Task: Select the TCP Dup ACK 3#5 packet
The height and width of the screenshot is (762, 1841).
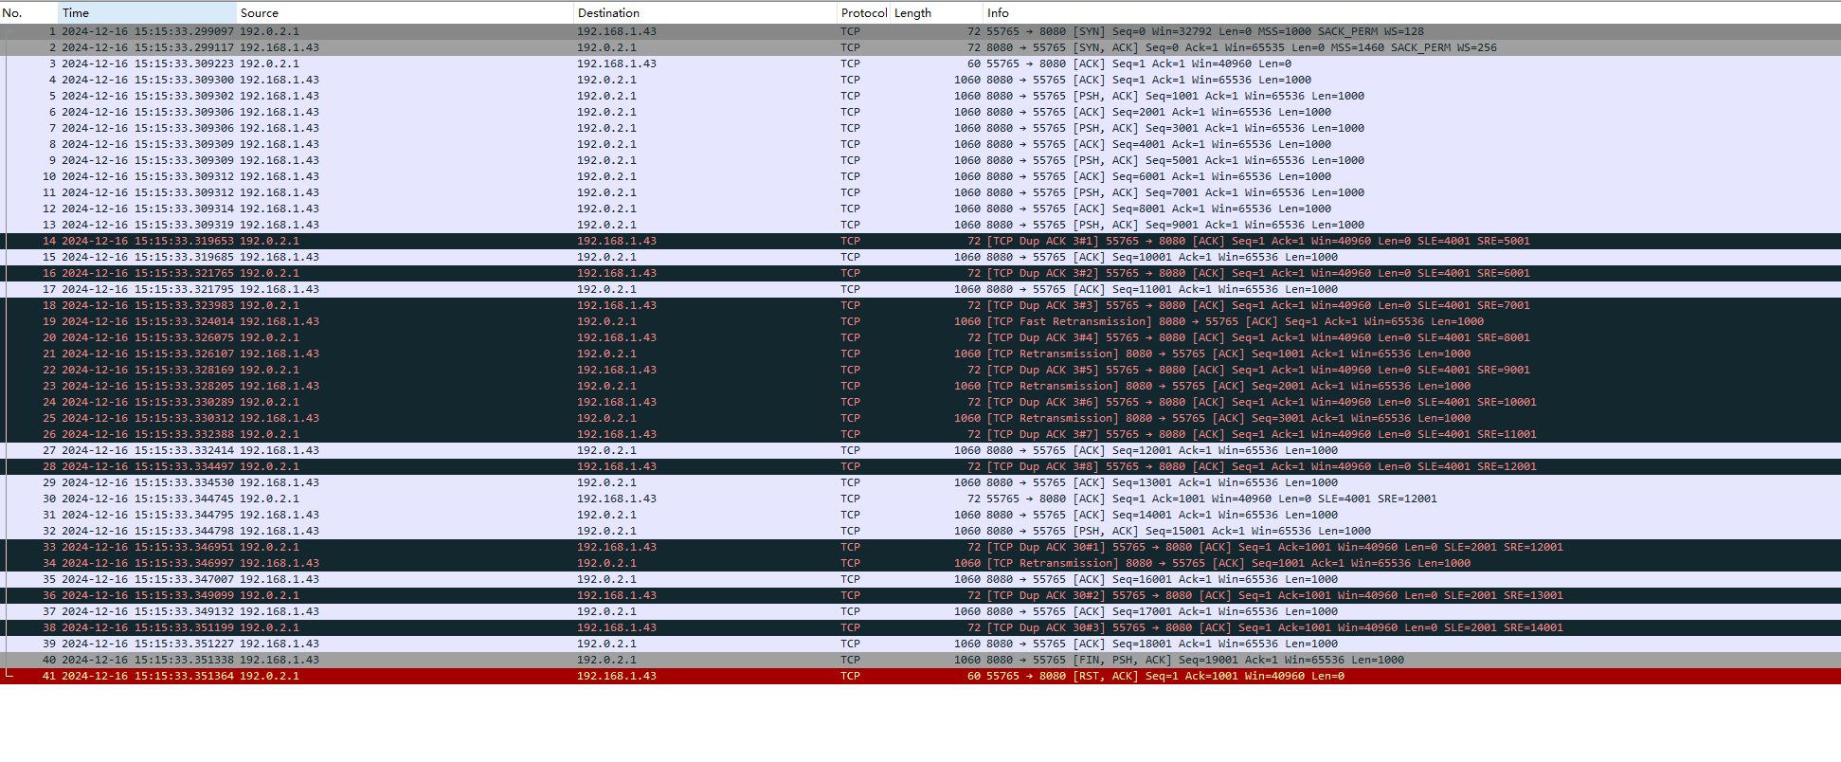Action: (x=920, y=370)
